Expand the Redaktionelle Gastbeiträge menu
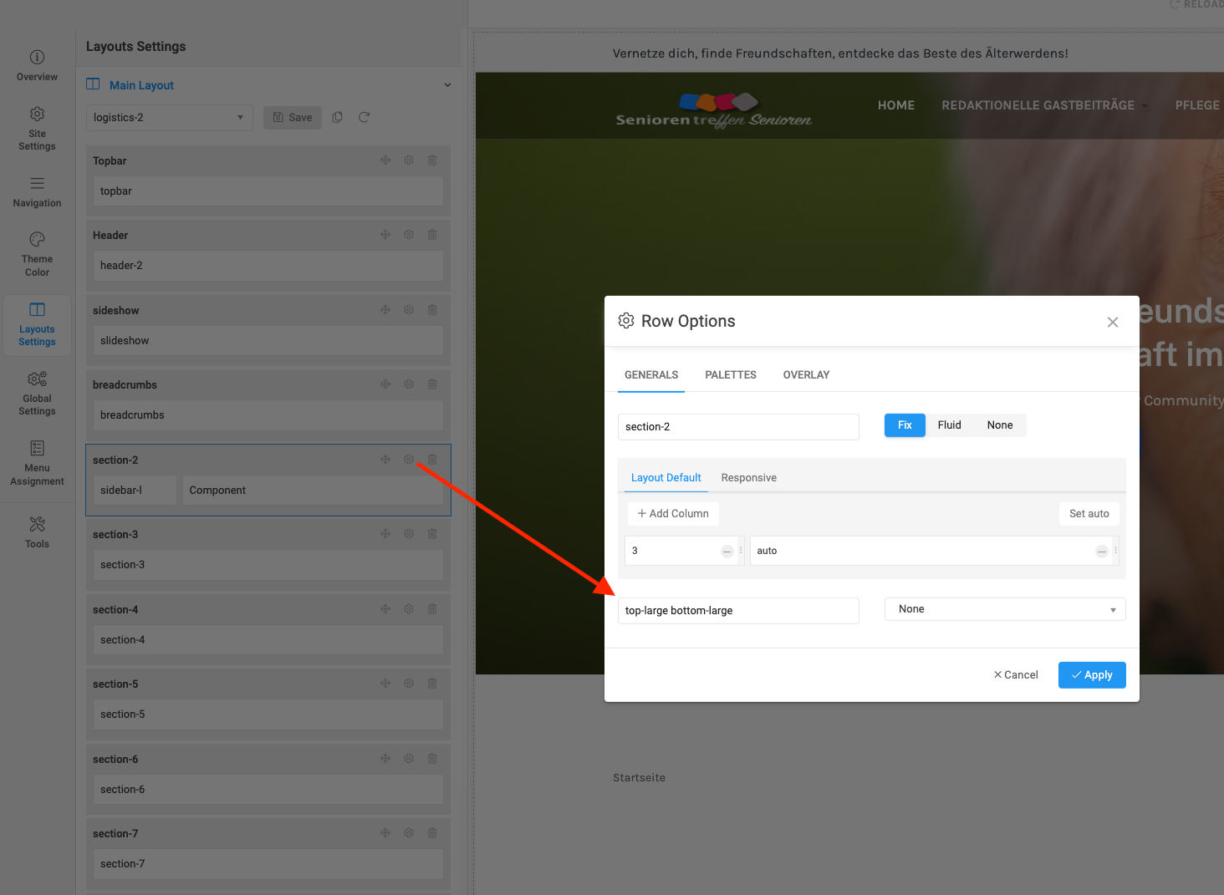The image size is (1224, 895). (x=1044, y=105)
